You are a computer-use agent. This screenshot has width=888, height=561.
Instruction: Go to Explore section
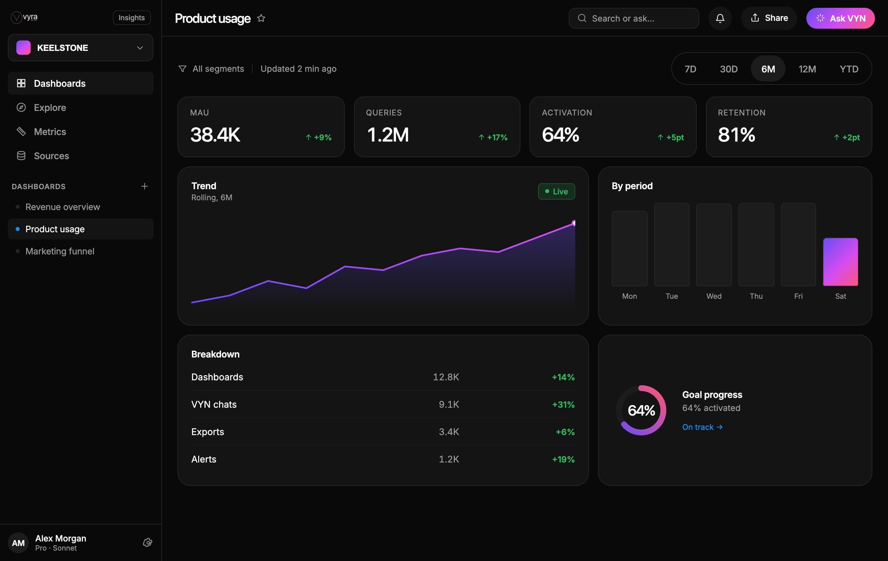click(80, 108)
